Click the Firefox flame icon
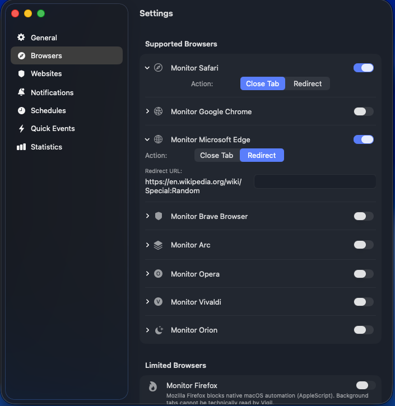The height and width of the screenshot is (406, 395). point(153,386)
